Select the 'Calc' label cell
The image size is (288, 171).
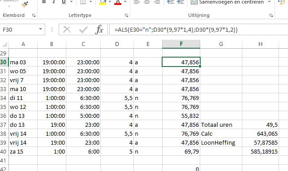[221, 133]
